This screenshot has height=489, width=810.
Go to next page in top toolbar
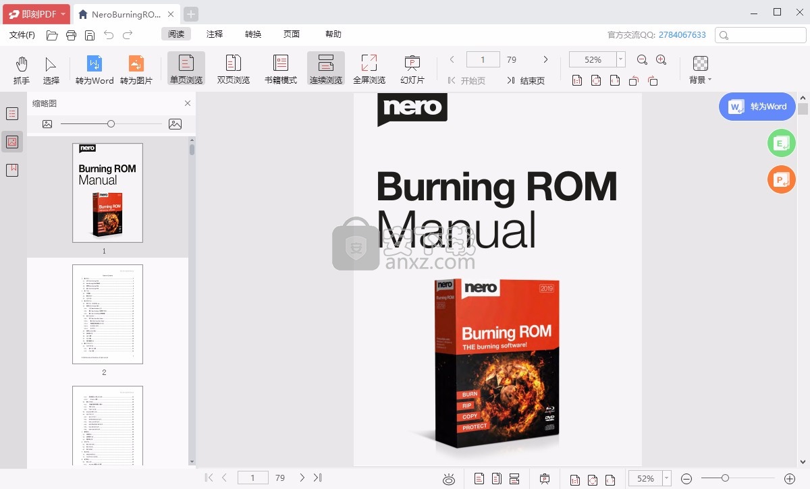click(x=546, y=60)
